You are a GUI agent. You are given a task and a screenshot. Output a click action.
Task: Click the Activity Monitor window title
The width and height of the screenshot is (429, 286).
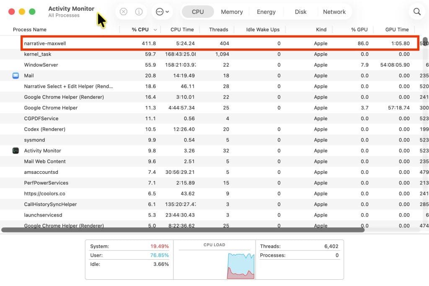pyautogui.click(x=71, y=8)
